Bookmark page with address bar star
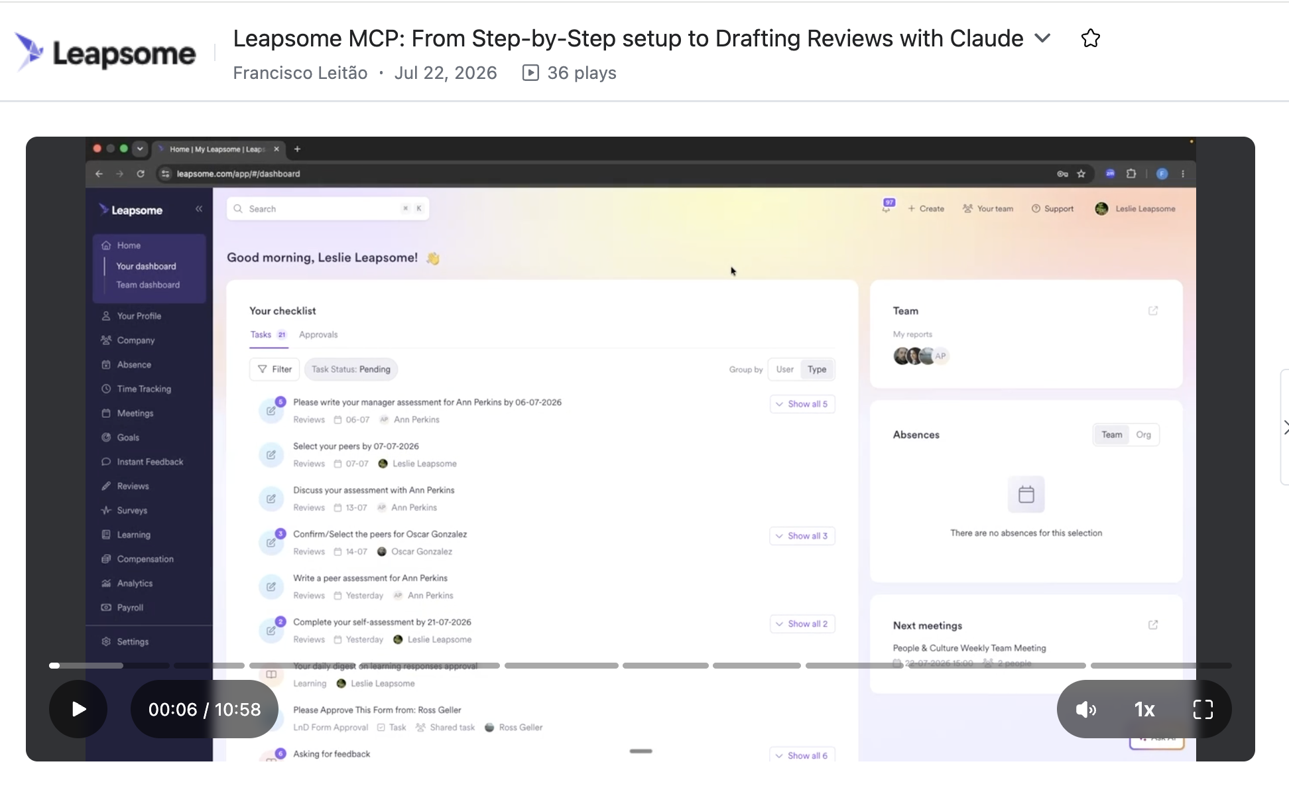 click(x=1081, y=174)
